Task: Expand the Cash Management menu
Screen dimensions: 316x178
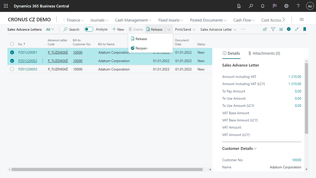Action: [x=133, y=20]
